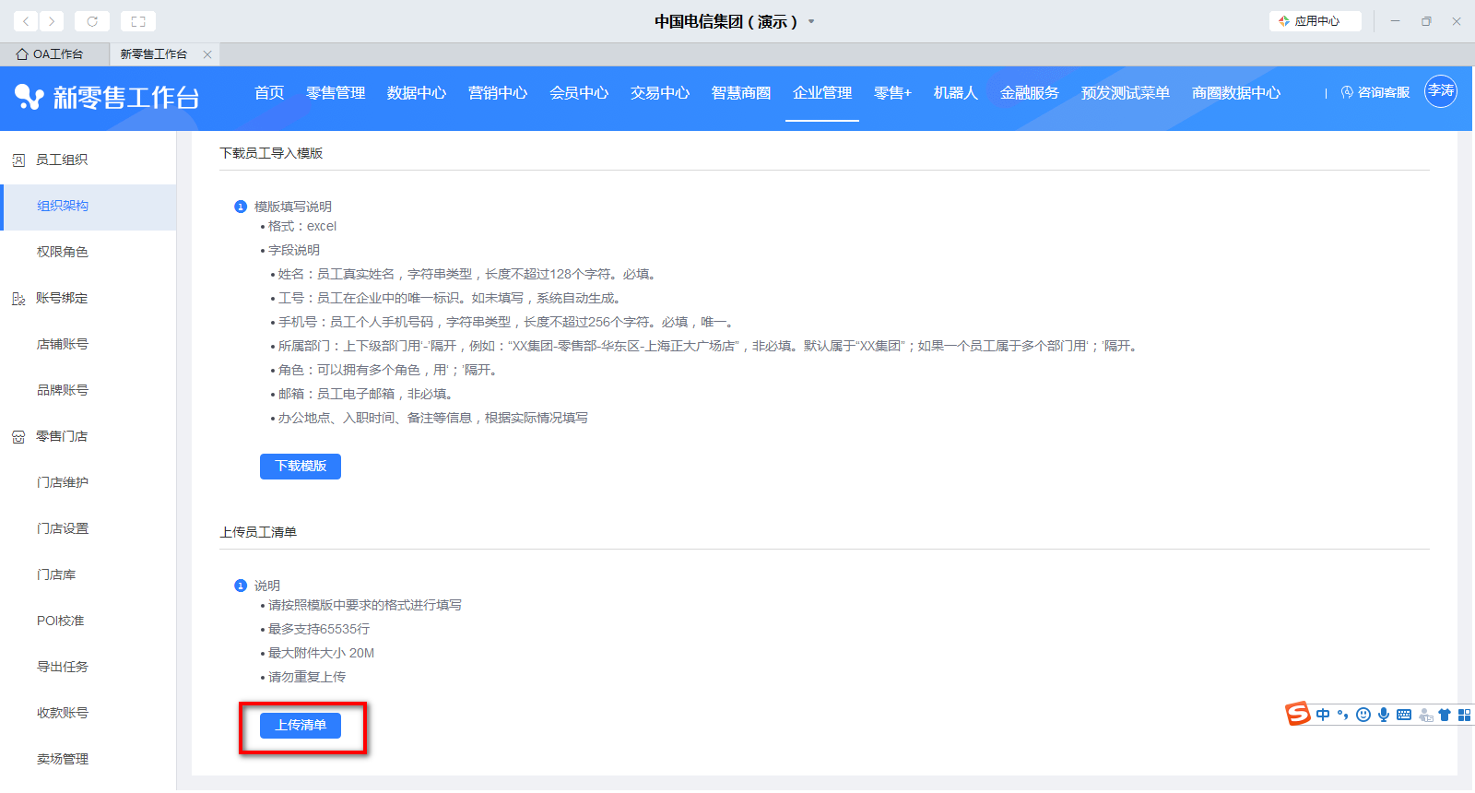
Task: Select 权限角色 in the sidebar
Action: pyautogui.click(x=63, y=252)
